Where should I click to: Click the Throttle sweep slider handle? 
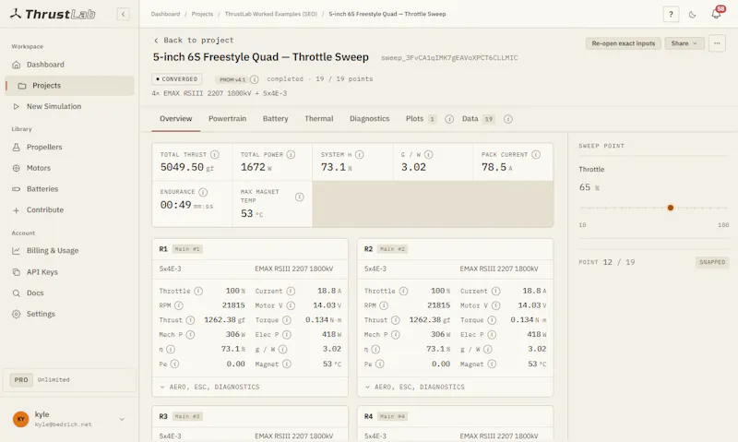(x=671, y=208)
